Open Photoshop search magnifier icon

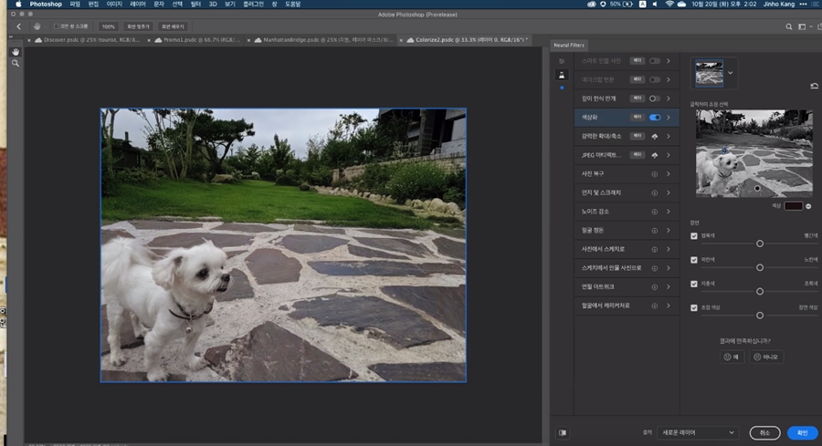(788, 26)
